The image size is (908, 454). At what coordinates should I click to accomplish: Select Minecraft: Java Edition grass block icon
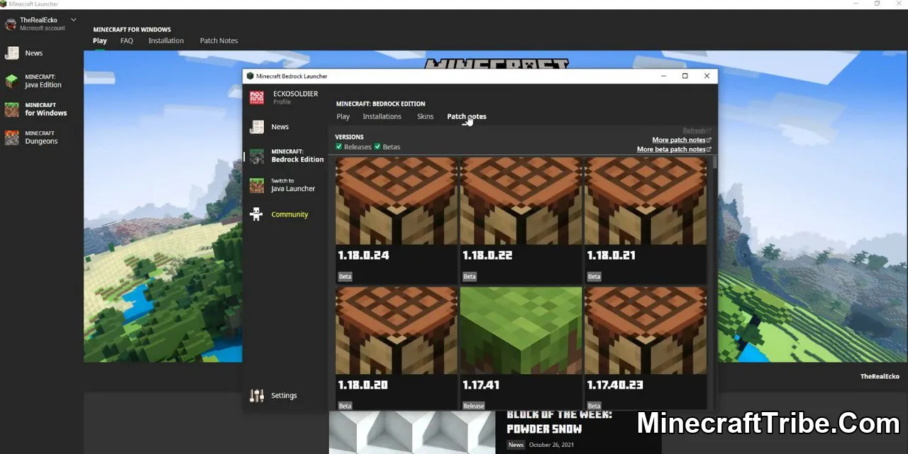(11, 81)
